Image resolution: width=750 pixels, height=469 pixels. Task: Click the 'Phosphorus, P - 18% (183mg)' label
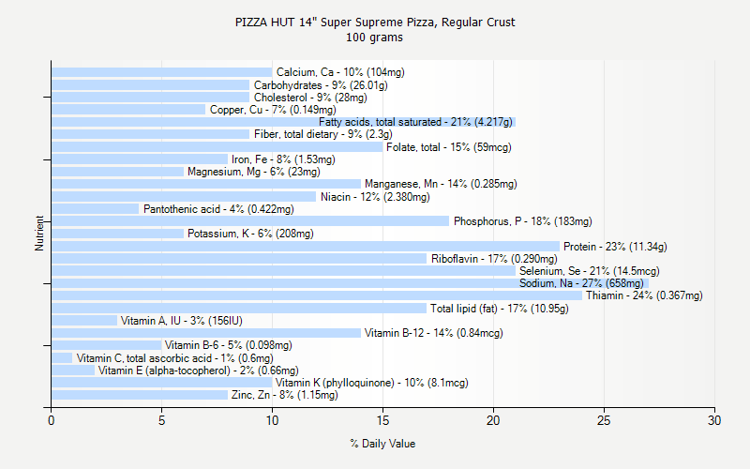click(x=523, y=221)
